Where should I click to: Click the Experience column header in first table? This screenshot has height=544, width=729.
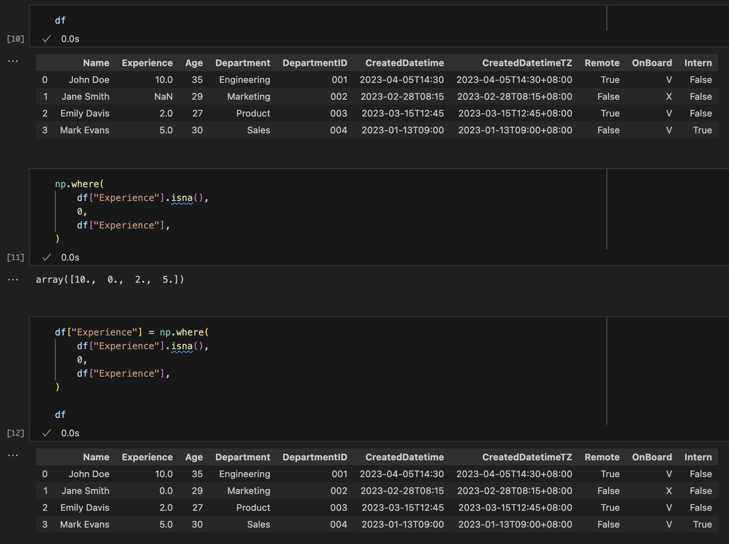(x=147, y=63)
